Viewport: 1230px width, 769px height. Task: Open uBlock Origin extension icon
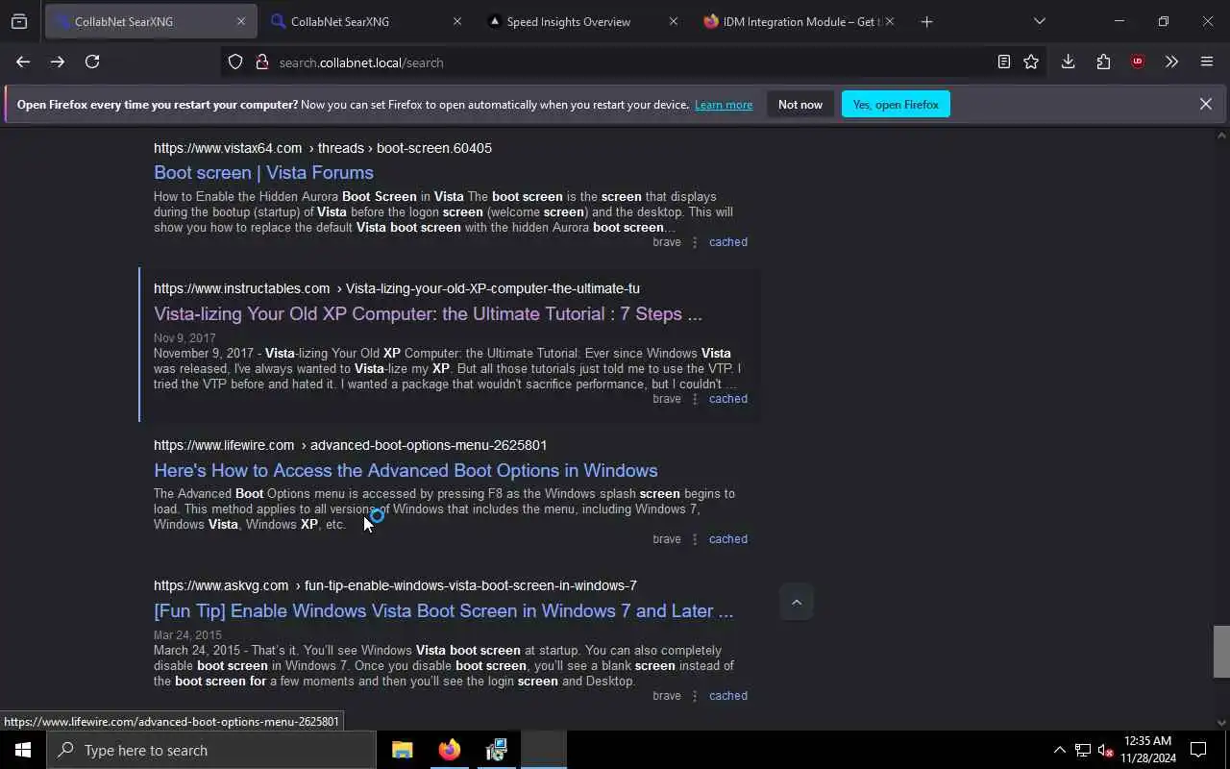[1138, 62]
